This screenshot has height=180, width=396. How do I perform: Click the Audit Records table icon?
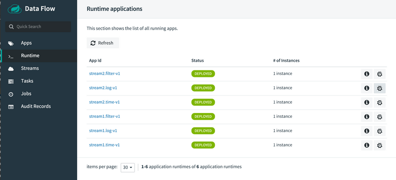pos(11,107)
